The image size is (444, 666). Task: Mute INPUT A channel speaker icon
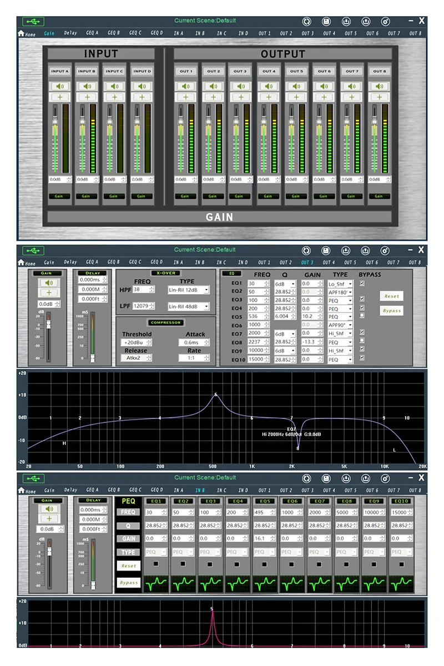click(59, 87)
